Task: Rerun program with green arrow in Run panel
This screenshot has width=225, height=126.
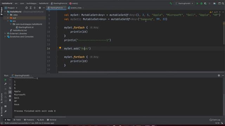Action: pos(5,80)
